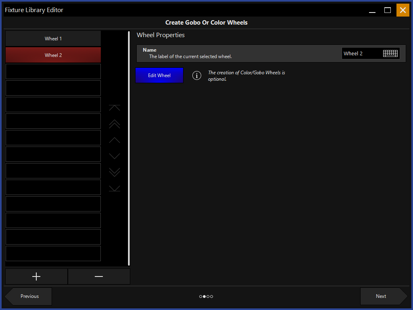Click the single up chevron icon
413x310 pixels.
tap(115, 140)
